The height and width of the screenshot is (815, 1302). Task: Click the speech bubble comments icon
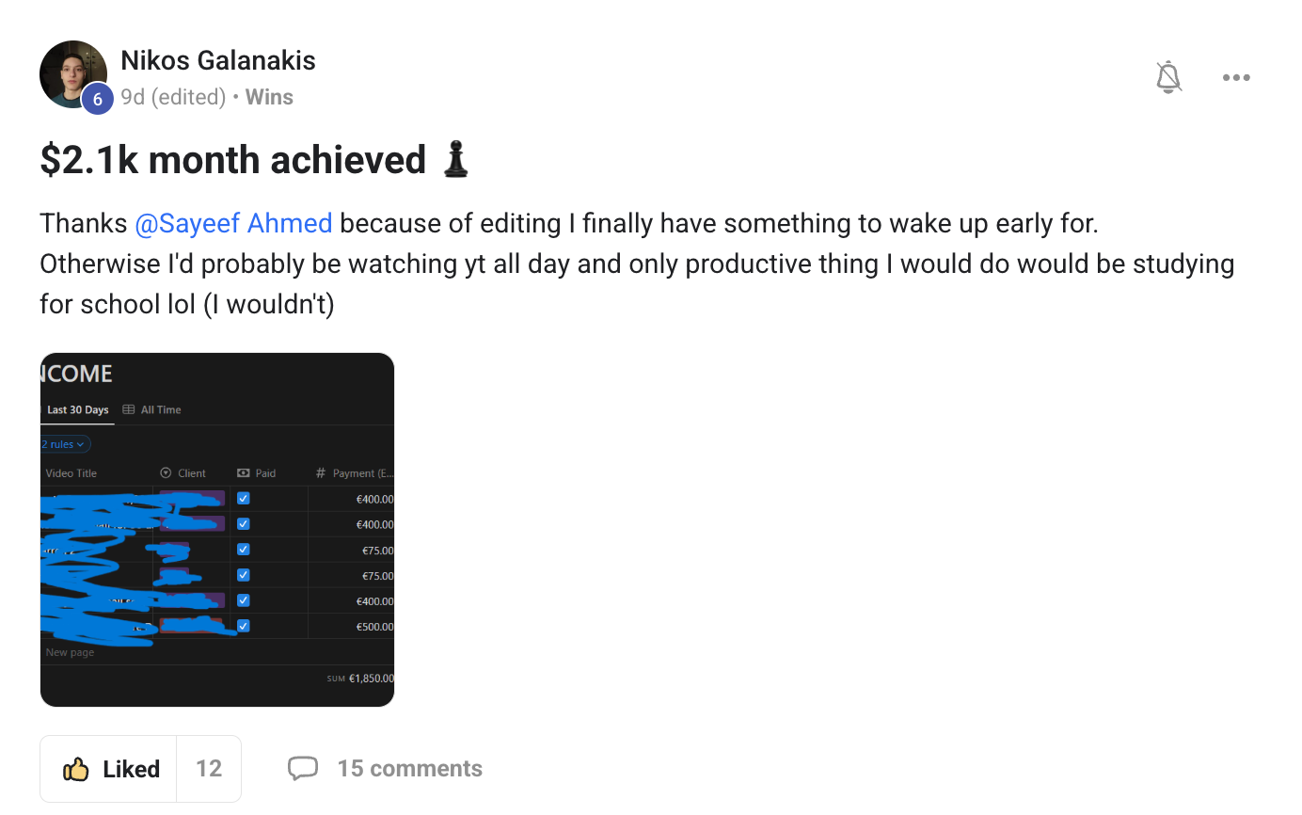click(x=302, y=768)
